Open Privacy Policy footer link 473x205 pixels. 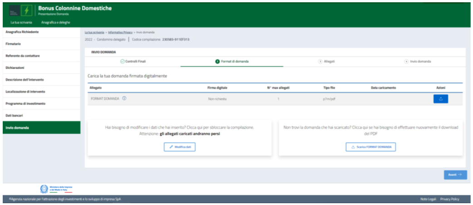[x=449, y=199]
